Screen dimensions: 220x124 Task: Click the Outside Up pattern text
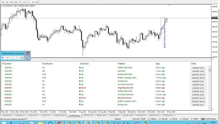122,81
